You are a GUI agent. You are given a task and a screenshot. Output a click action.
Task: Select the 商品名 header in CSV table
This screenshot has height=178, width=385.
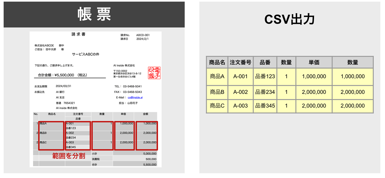tap(217, 62)
